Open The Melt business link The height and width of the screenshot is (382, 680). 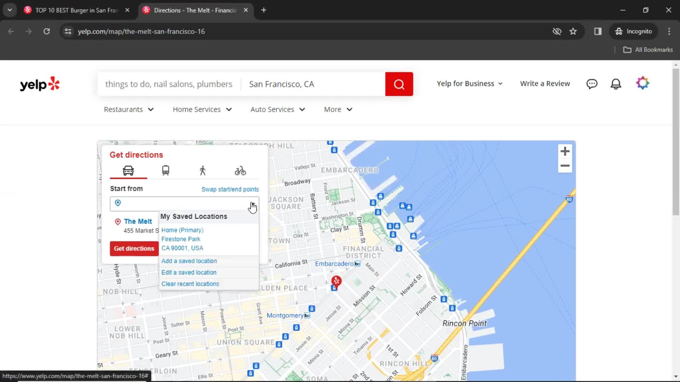[x=138, y=221]
